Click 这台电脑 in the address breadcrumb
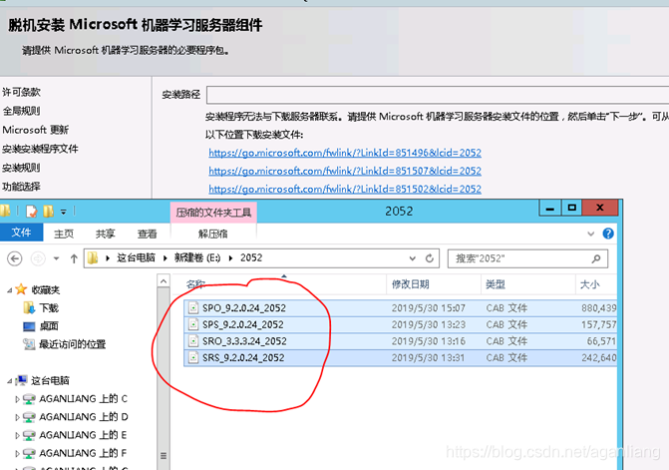Viewport: 669px width, 470px height. click(137, 257)
